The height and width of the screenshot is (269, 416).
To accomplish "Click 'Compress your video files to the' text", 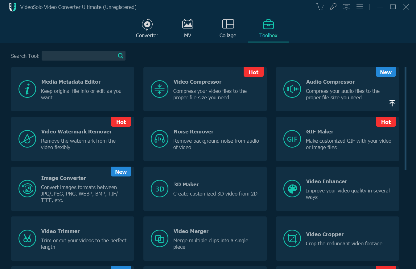I will (210, 94).
